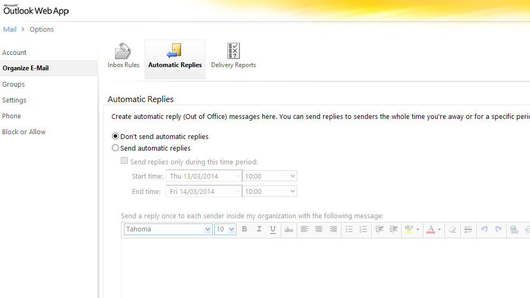Select Don't send automatic replies

click(x=115, y=136)
